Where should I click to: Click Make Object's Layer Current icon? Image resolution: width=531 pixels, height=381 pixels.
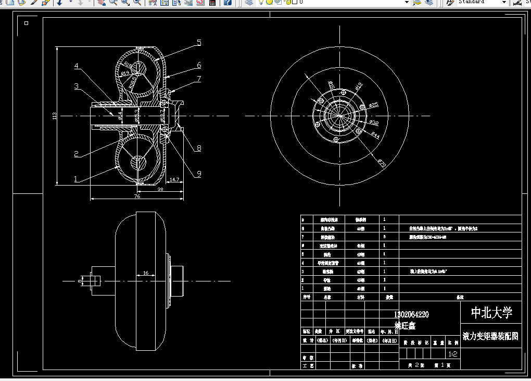[416, 3]
